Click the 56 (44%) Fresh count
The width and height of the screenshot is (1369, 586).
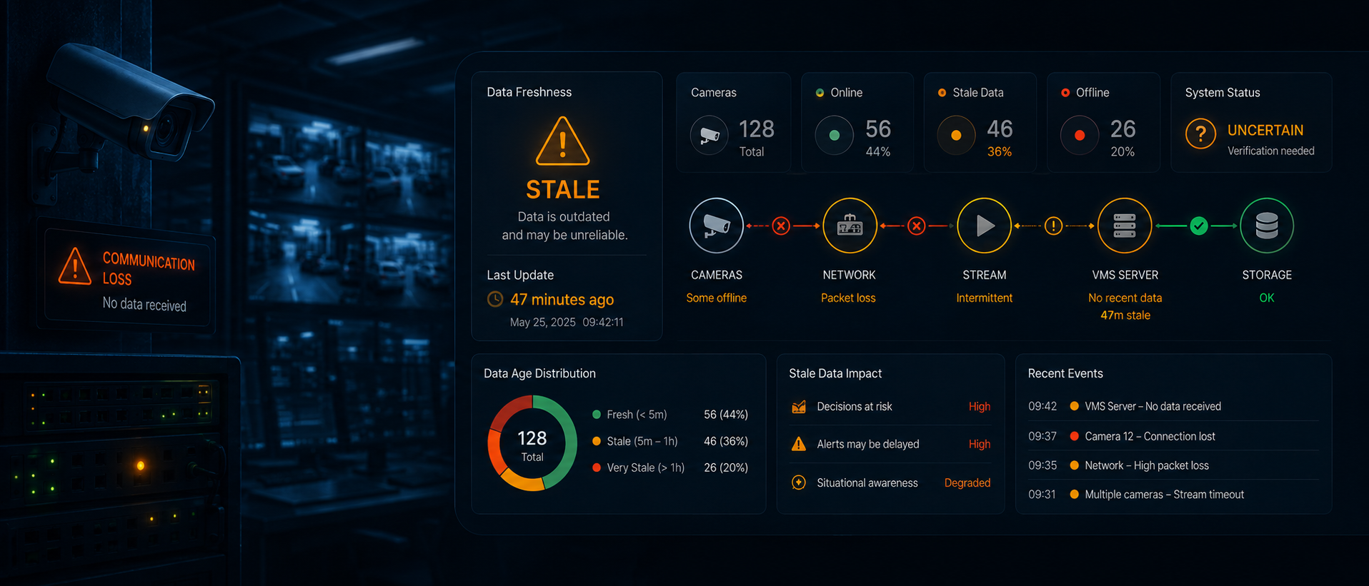point(726,415)
